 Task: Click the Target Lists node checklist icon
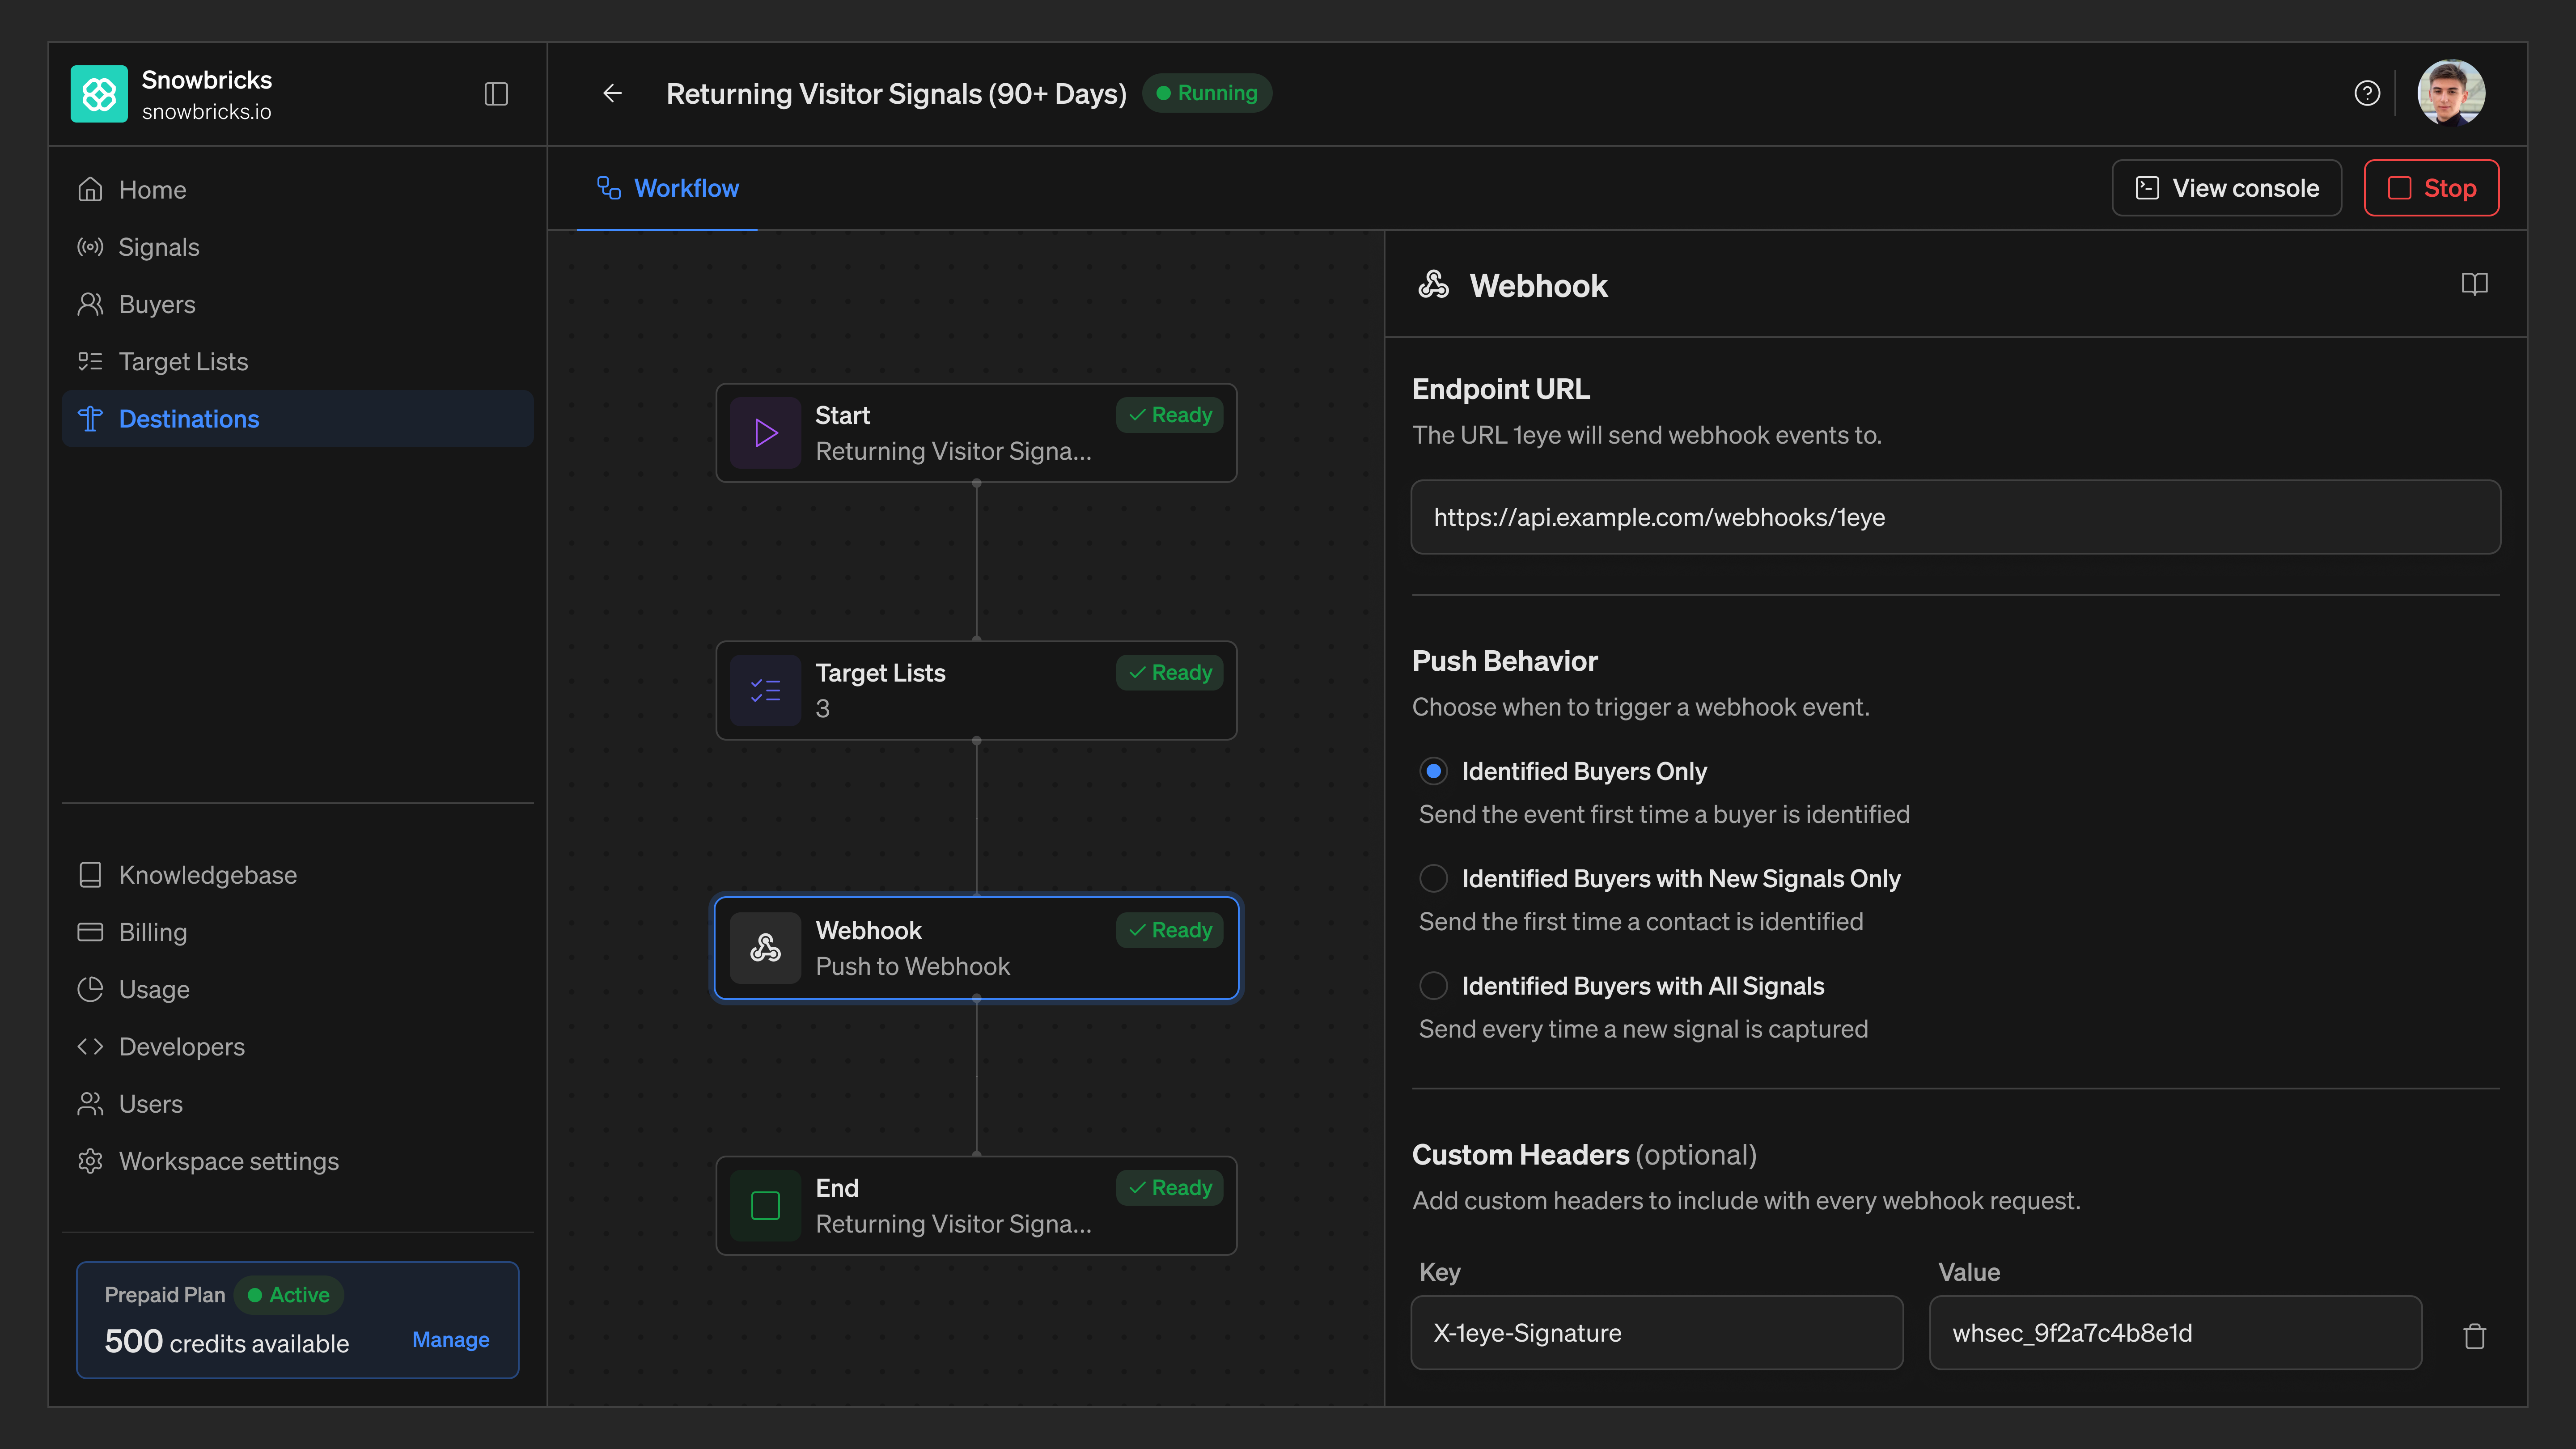pyautogui.click(x=766, y=691)
